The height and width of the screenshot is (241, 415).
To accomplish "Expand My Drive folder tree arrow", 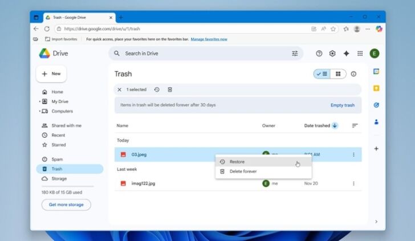I will click(x=40, y=101).
